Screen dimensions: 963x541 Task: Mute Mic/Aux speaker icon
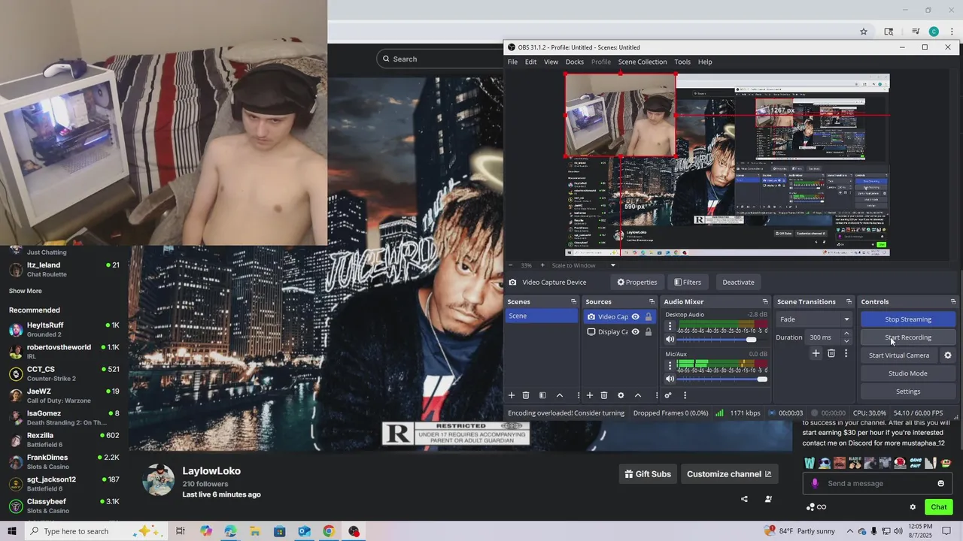pyautogui.click(x=670, y=379)
